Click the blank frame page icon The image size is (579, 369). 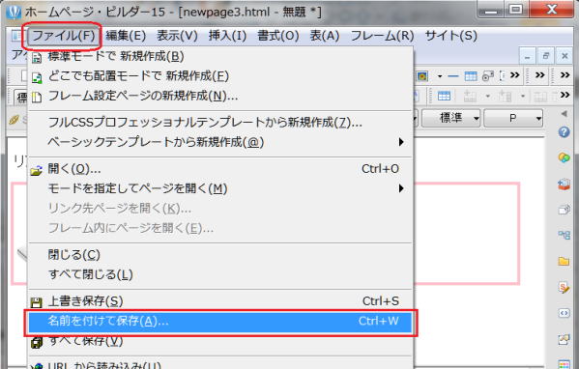[37, 97]
